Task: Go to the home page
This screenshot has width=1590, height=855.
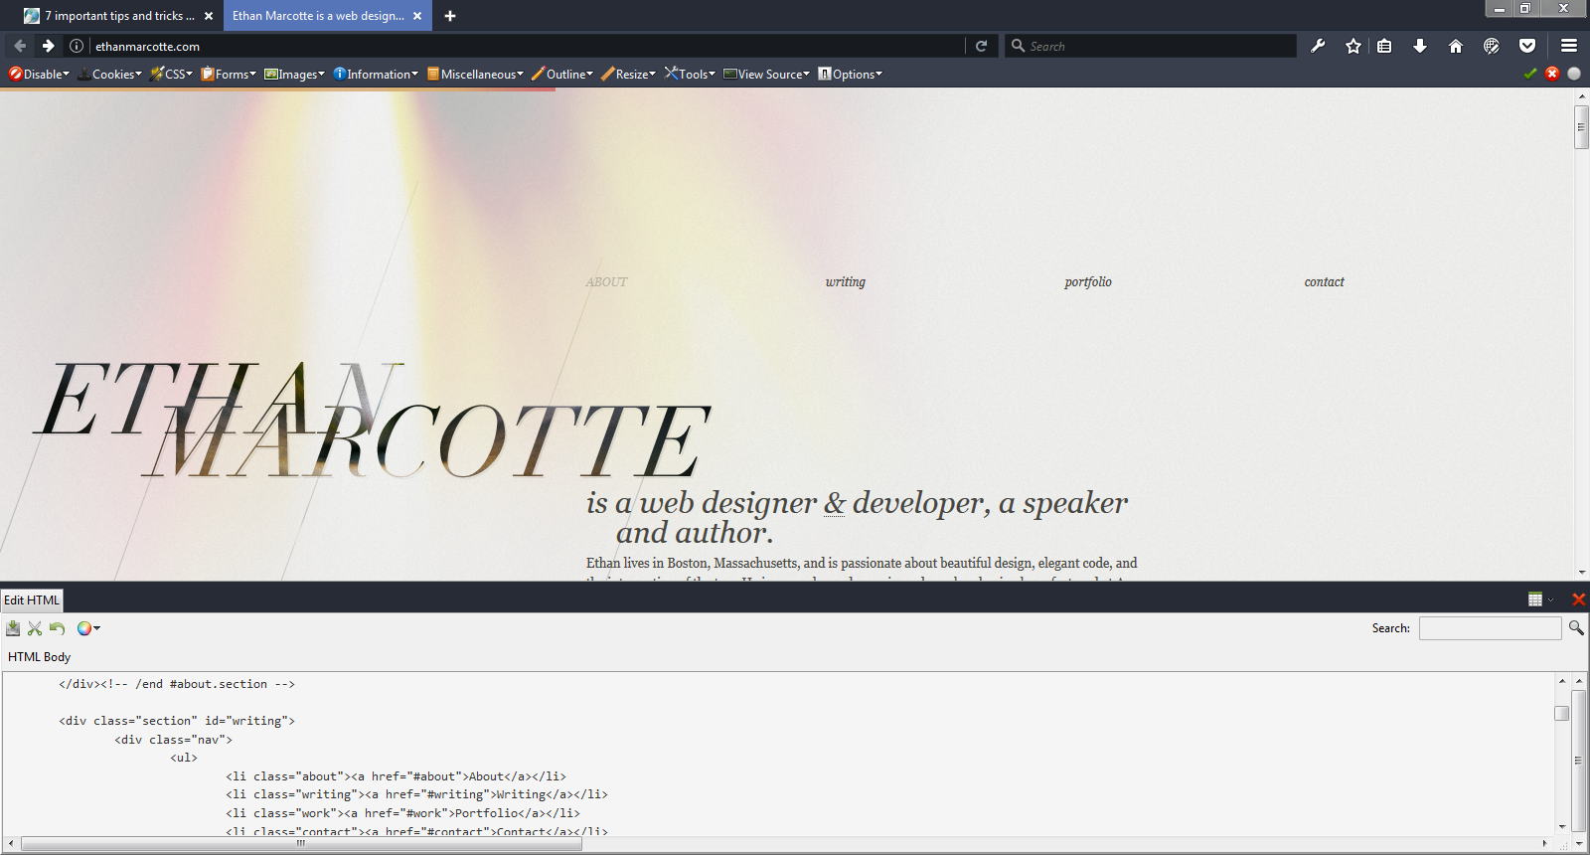Action: (1456, 46)
